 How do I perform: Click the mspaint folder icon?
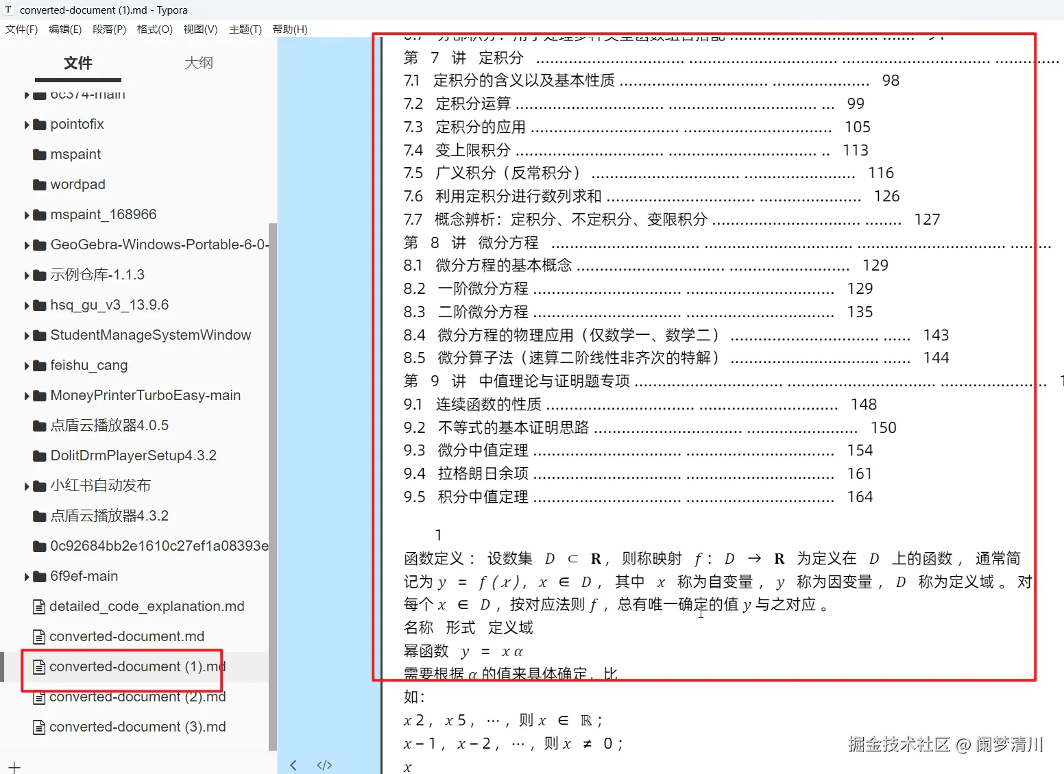(40, 155)
